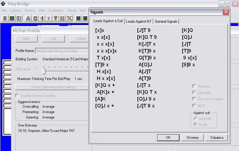The image size is (239, 151).
Task: Switch to Leads Against NT tab
Action: tap(139, 21)
